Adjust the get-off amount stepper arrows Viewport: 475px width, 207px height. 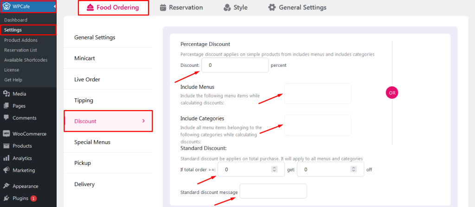pos(353,169)
